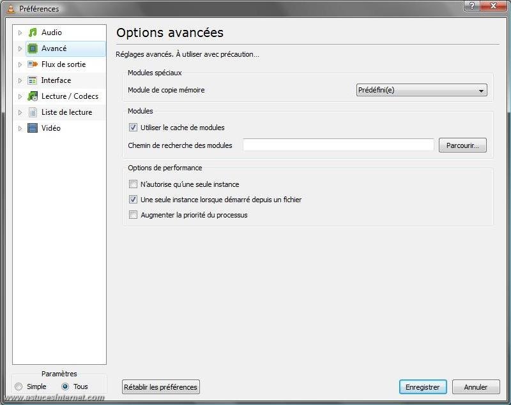The image size is (511, 405).
Task: Expand the Vidéo tree node arrow
Action: [x=20, y=128]
